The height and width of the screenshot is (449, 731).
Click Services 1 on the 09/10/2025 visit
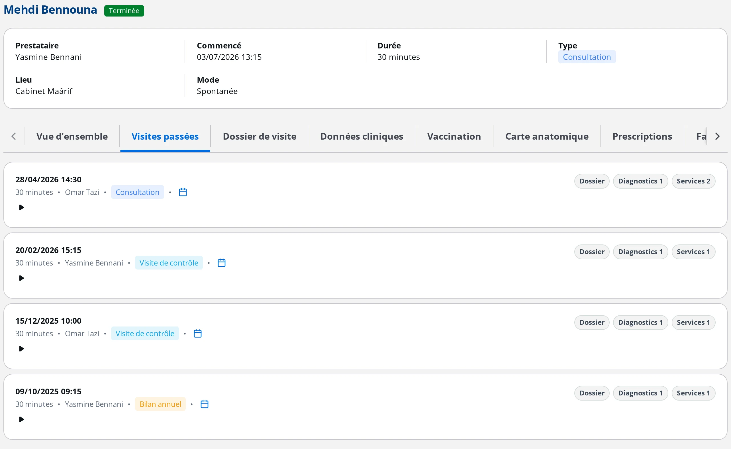[x=693, y=393]
